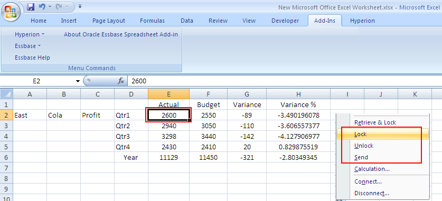This screenshot has width=442, height=201.
Task: Click cell E2 containing 2600
Action: coord(168,115)
